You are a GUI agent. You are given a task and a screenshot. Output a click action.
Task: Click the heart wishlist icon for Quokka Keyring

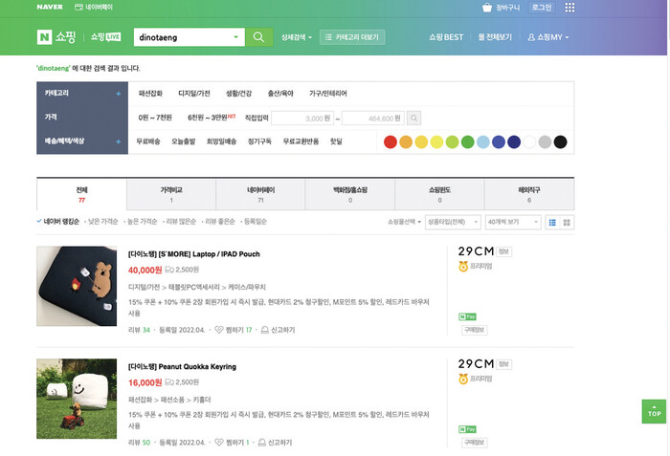tap(219, 443)
